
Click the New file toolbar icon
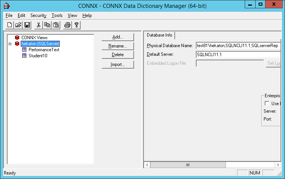9,25
